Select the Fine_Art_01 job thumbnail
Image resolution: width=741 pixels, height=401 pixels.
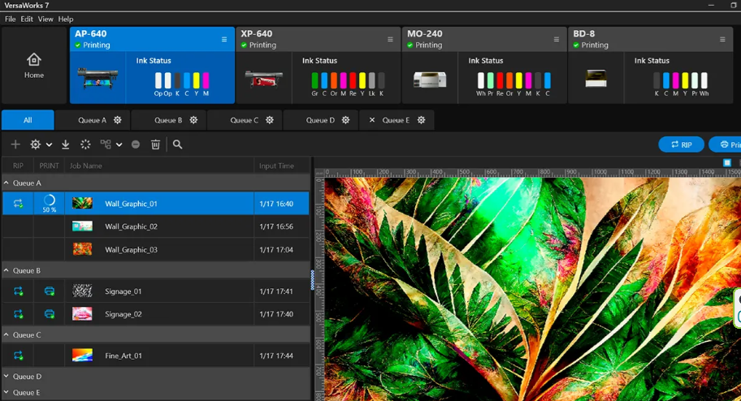(x=82, y=356)
